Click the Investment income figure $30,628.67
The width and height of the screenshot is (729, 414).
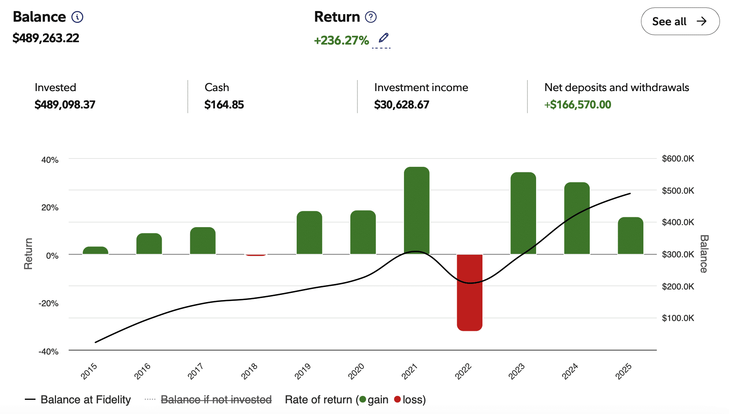[x=402, y=104]
